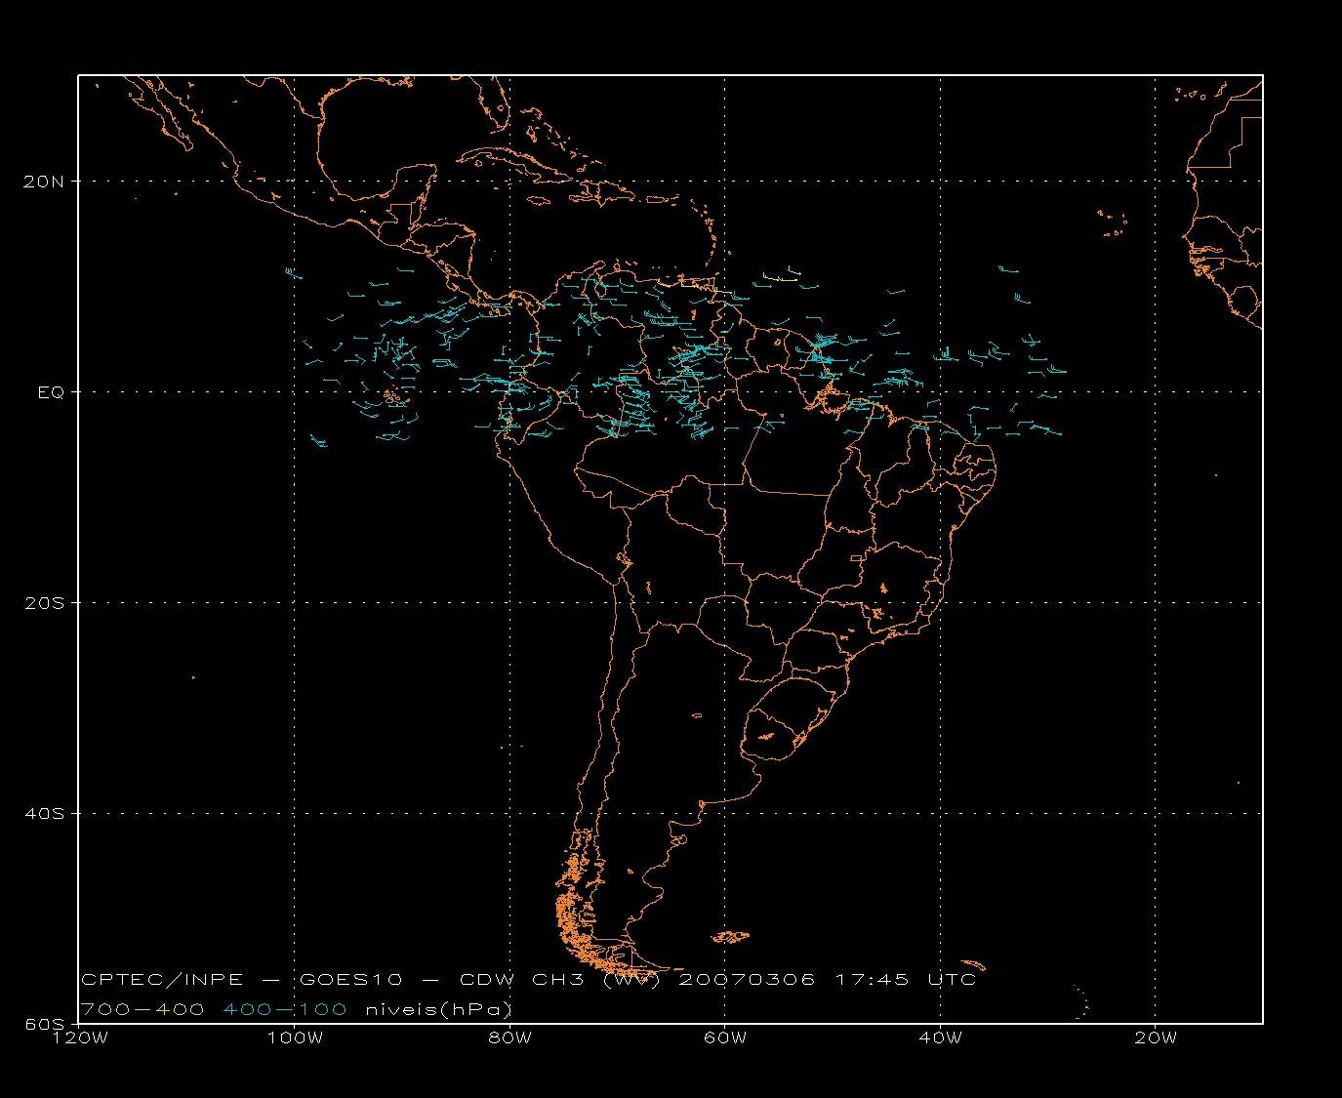
Task: Click the 40S latitude label
Action: [x=45, y=813]
